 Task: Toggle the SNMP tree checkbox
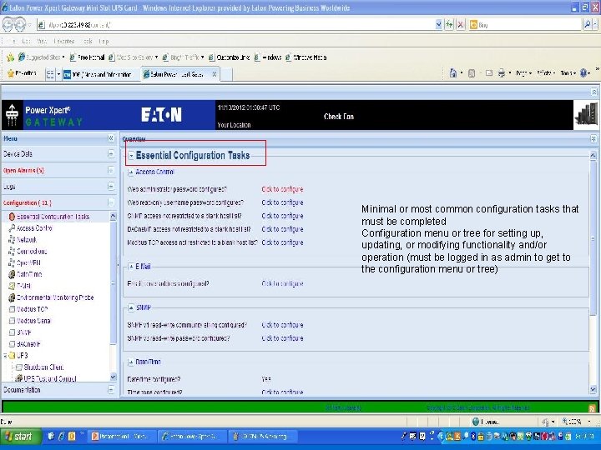pyautogui.click(x=12, y=332)
